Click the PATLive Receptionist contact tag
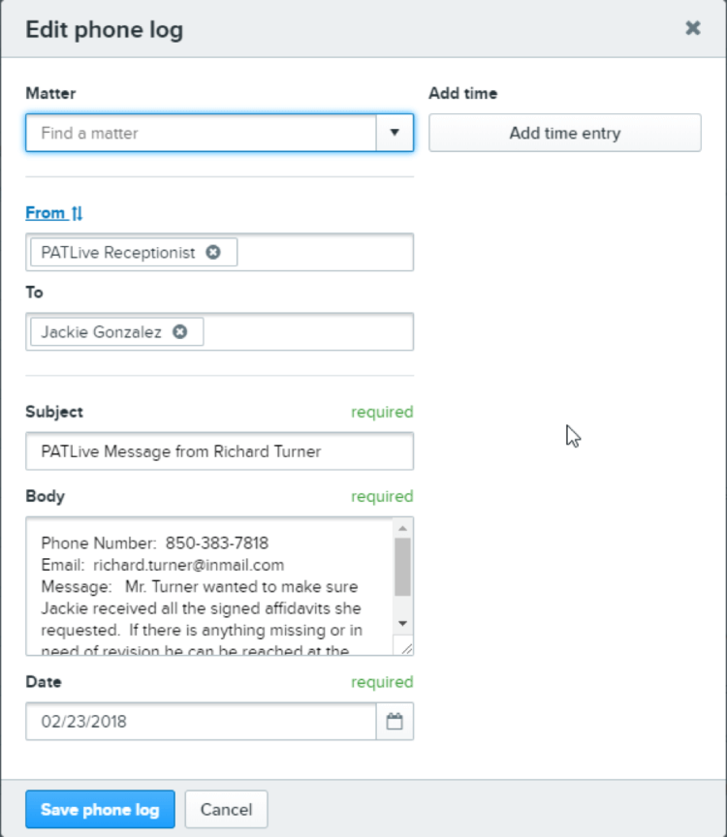This screenshot has width=727, height=837. click(117, 252)
